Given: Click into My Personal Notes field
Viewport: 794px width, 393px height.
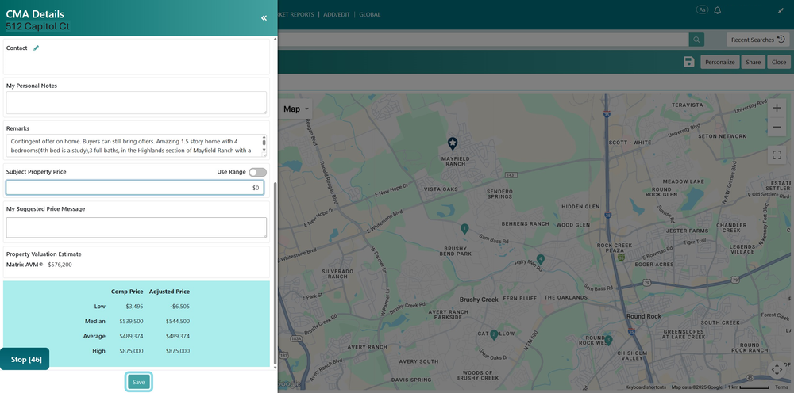Looking at the screenshot, I should coord(137,102).
